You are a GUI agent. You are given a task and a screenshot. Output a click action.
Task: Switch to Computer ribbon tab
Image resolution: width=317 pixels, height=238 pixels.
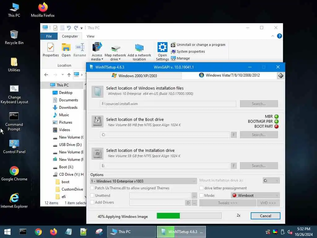(70, 36)
